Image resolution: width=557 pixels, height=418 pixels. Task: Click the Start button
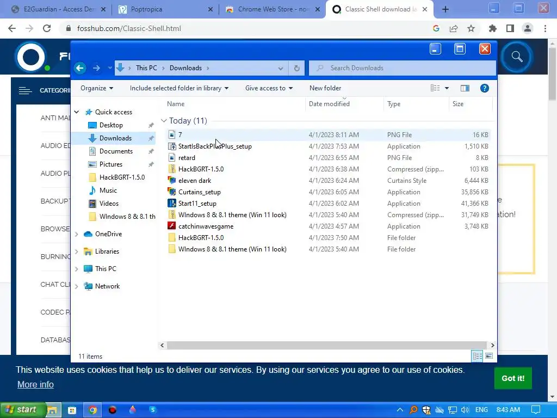[x=22, y=410]
